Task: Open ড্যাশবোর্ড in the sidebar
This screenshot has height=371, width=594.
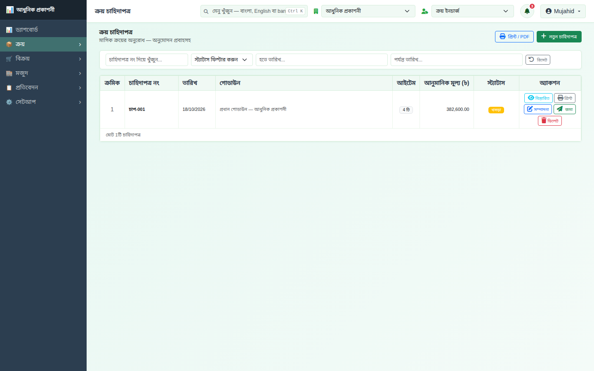Action: pyautogui.click(x=43, y=30)
